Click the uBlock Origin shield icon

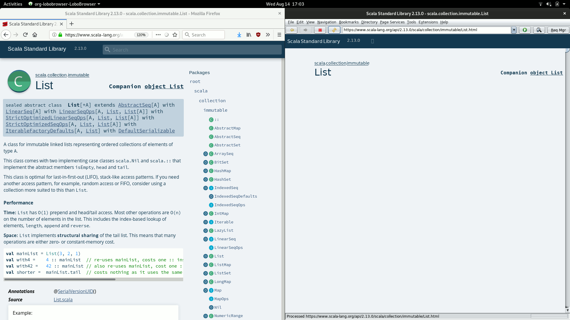coord(258,35)
